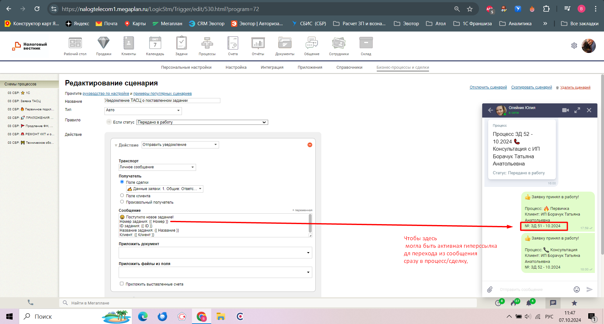
Task: Click Отключить сценарий link
Action: (488, 87)
